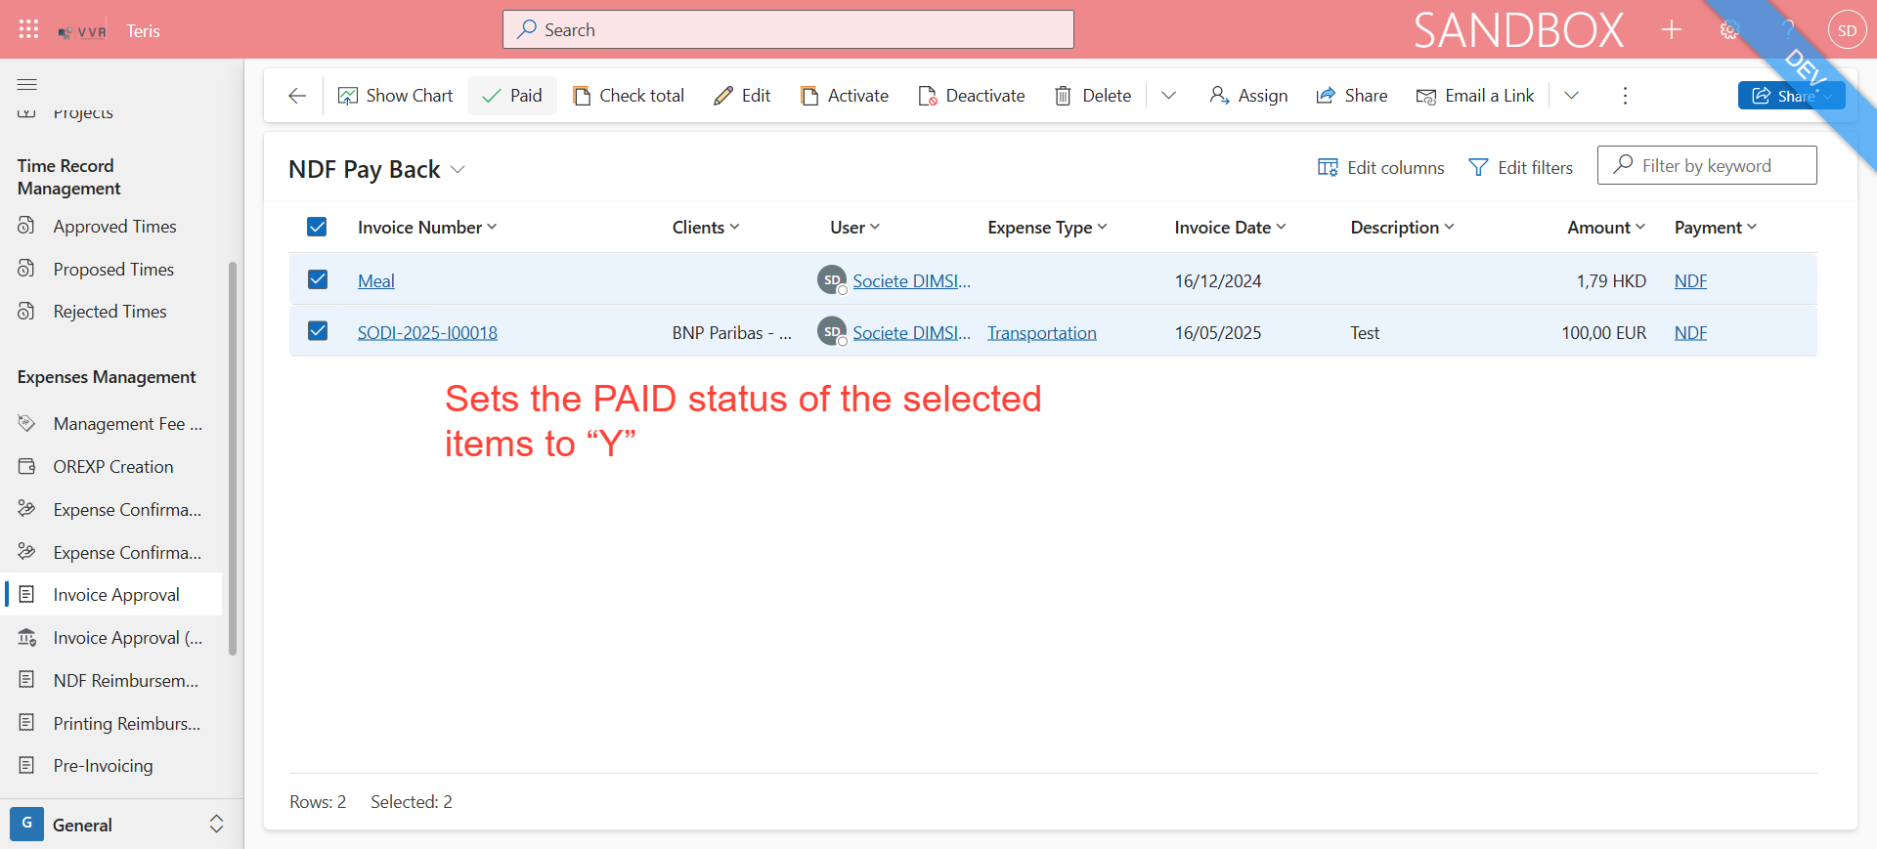Toggle the select-all rows checkbox
1877x849 pixels.
317,227
